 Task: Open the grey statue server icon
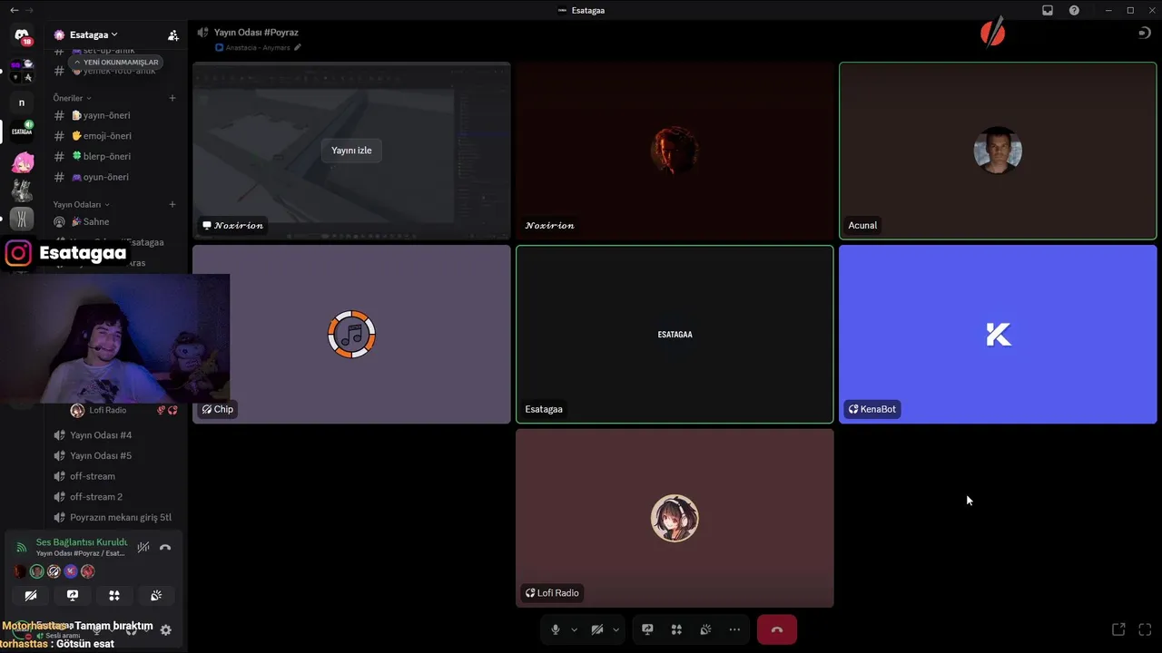[x=22, y=191]
